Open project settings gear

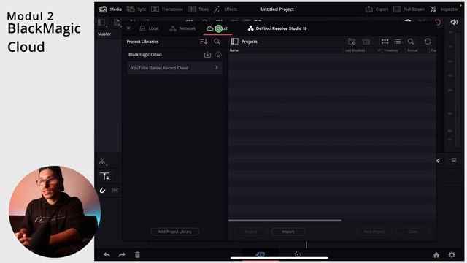coord(452,255)
